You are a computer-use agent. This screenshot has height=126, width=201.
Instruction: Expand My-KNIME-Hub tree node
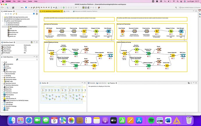click(x=3, y=17)
